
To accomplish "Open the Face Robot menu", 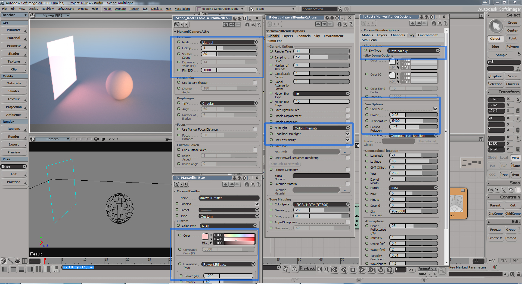I will [182, 9].
